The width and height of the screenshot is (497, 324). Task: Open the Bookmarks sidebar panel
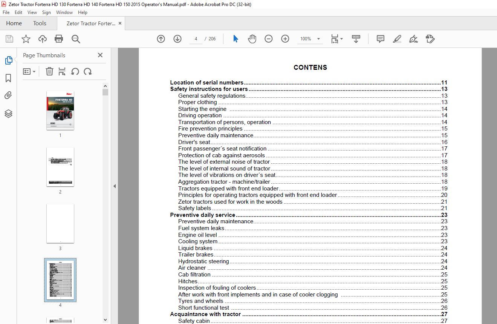tap(8, 78)
